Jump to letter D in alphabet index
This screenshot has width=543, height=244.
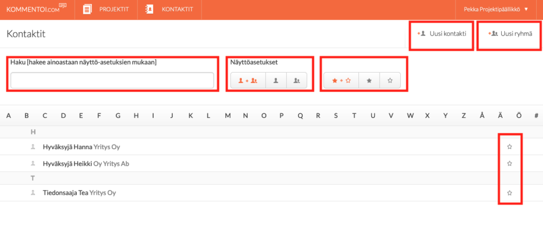click(x=63, y=116)
